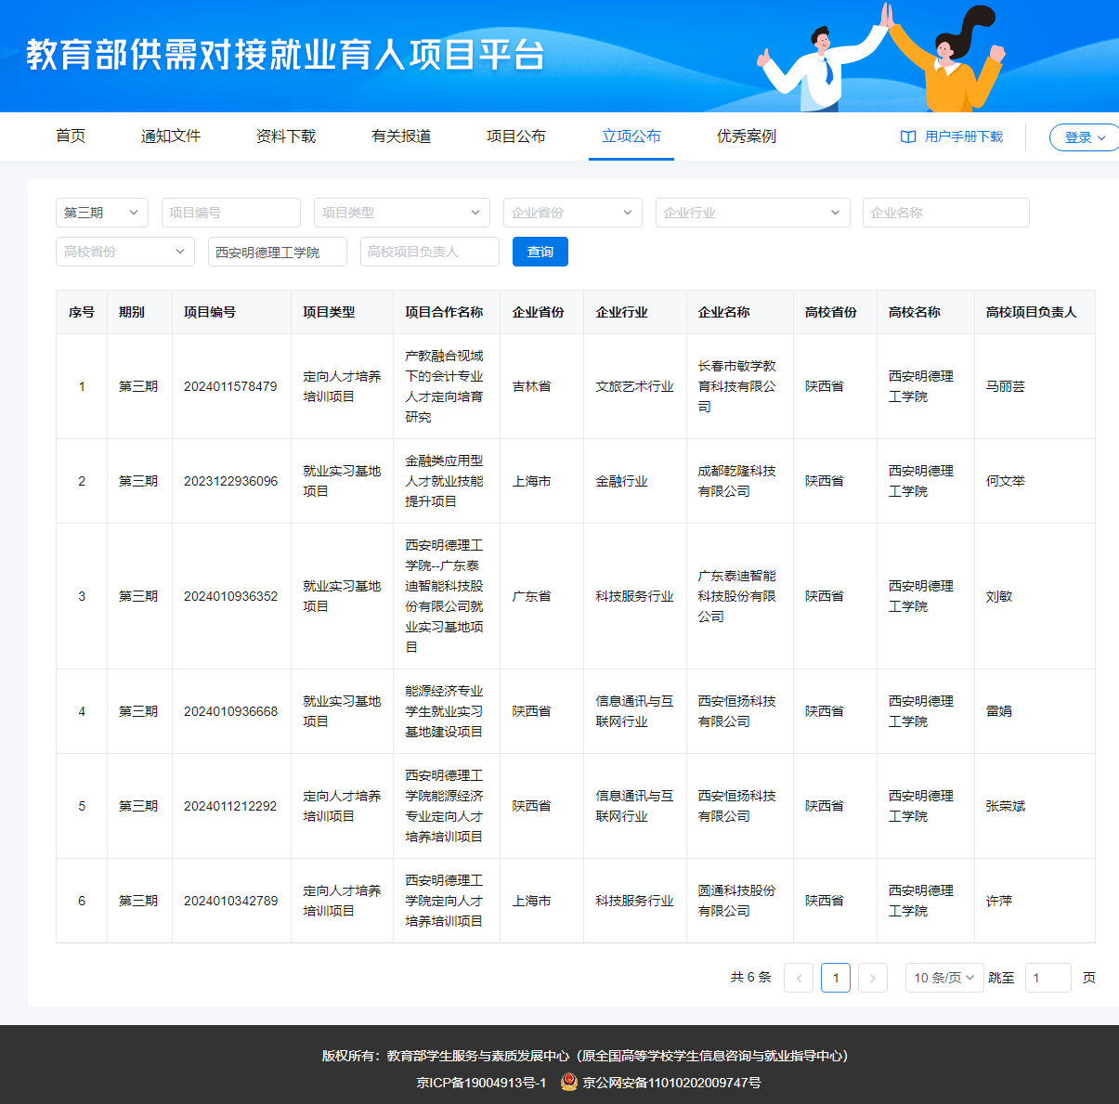The height and width of the screenshot is (1104, 1119).
Task: Switch to the 项目公布 tab
Action: pos(515,136)
